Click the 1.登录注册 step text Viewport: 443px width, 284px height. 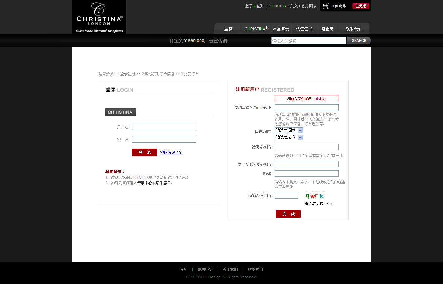coord(126,74)
